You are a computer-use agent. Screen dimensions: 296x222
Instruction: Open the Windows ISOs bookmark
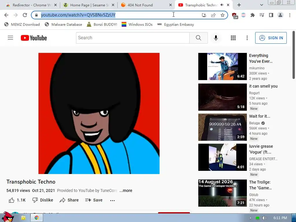[x=137, y=25]
